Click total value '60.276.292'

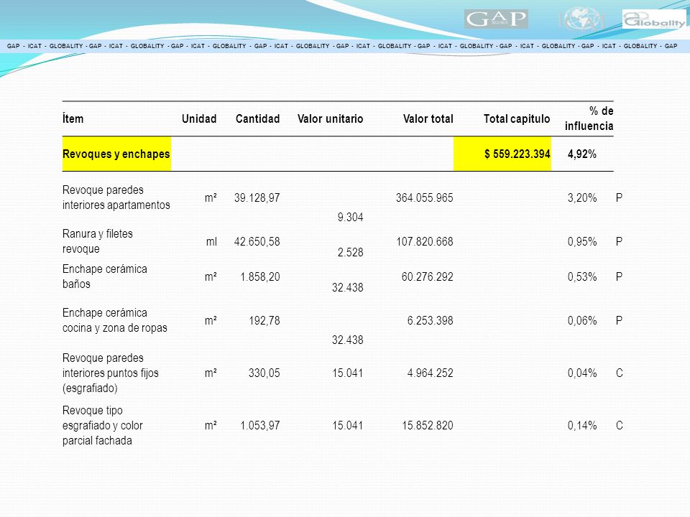coord(427,277)
